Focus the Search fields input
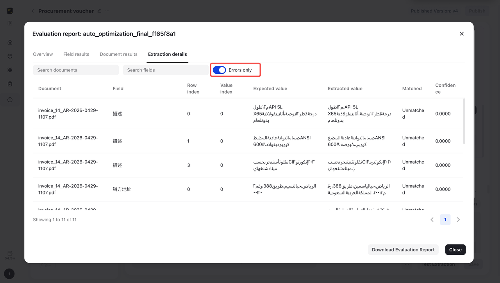Viewport: 500px width, 283px height. coord(166,70)
